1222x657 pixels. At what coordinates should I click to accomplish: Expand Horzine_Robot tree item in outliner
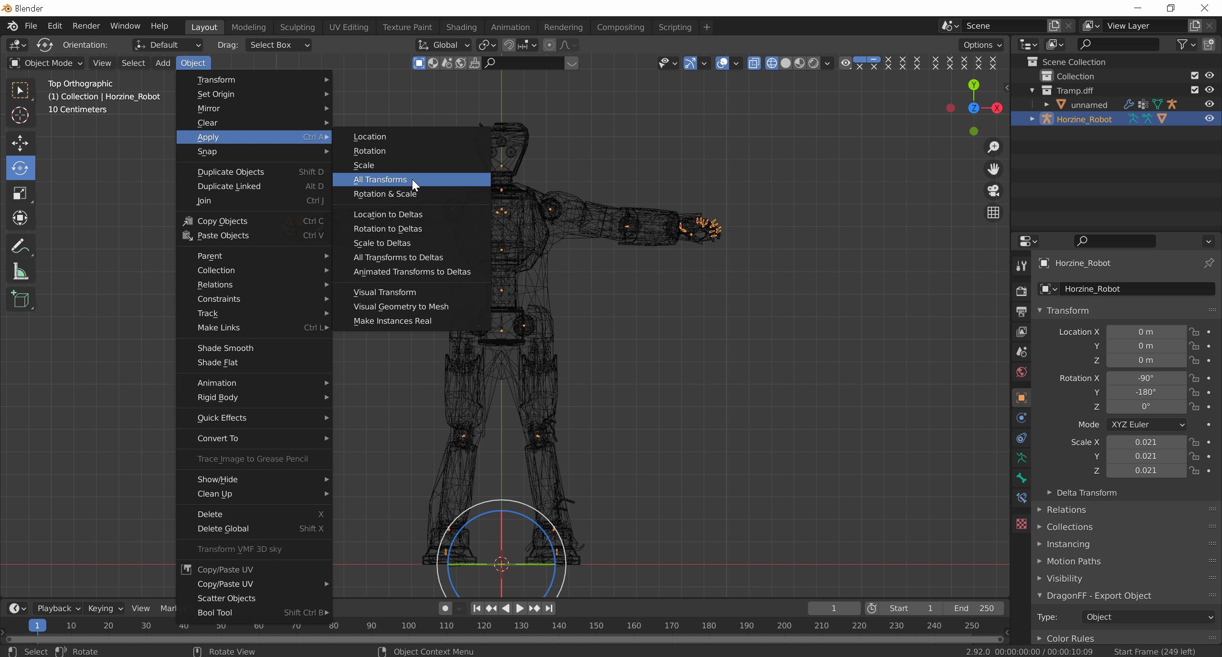click(1032, 119)
